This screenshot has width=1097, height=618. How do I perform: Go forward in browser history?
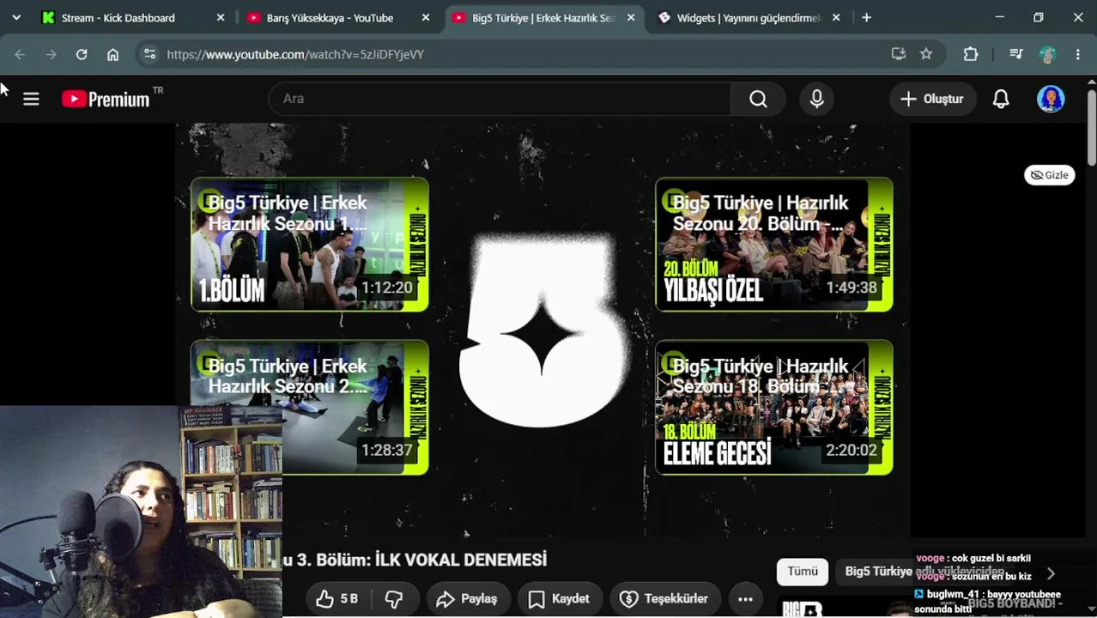click(x=51, y=54)
